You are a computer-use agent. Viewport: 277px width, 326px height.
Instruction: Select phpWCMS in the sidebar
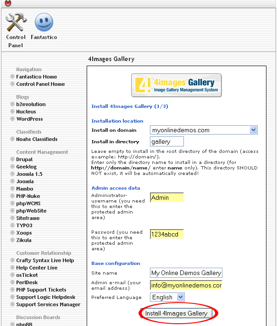tap(28, 203)
